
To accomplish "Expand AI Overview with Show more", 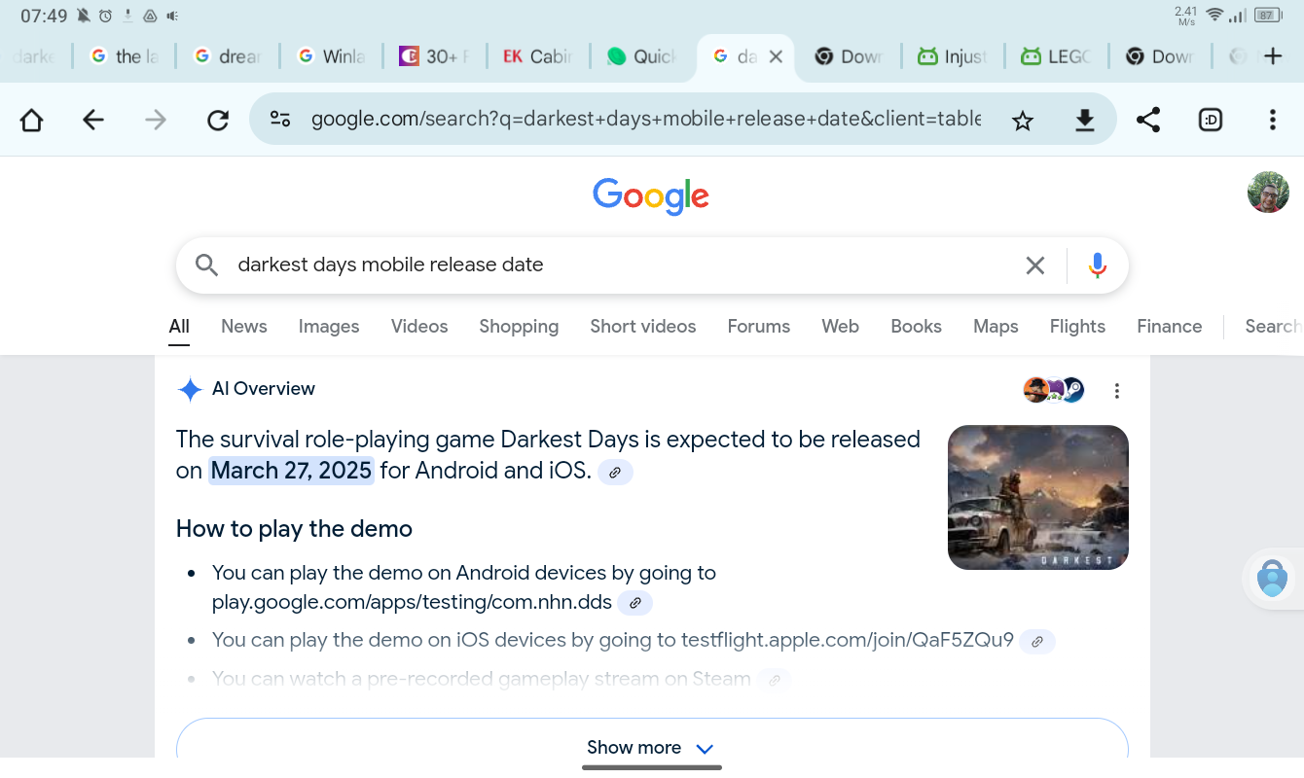I will [x=652, y=747].
